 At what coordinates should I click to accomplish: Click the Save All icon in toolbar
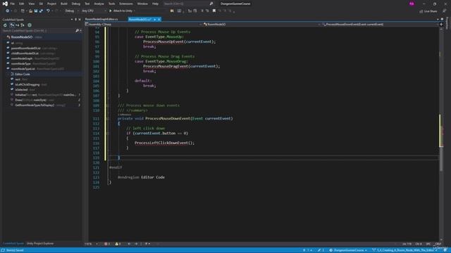41,11
